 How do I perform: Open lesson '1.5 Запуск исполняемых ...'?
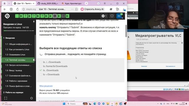18,65
